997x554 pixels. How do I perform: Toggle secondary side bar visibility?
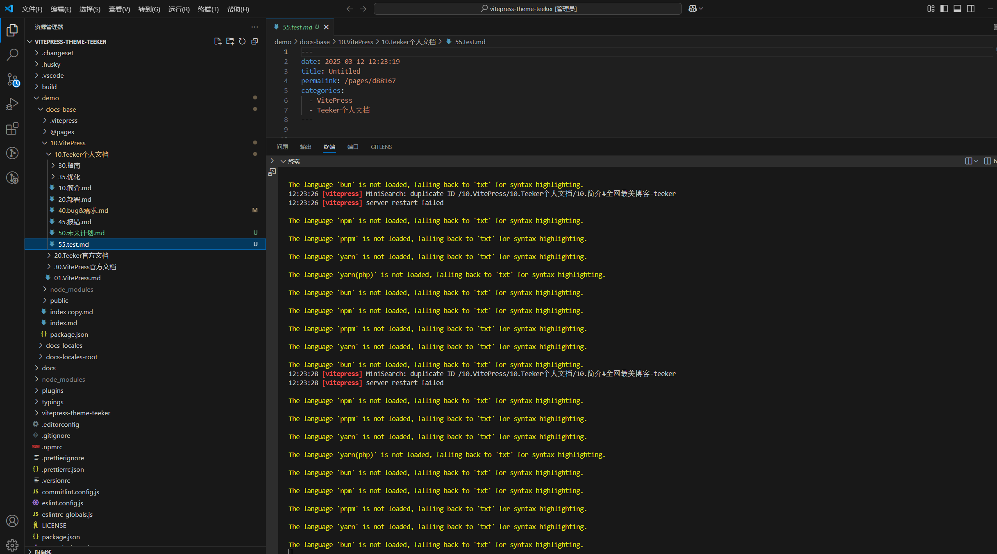coord(971,9)
